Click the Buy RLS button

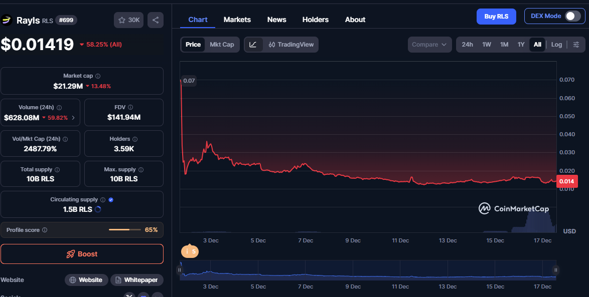tap(496, 16)
